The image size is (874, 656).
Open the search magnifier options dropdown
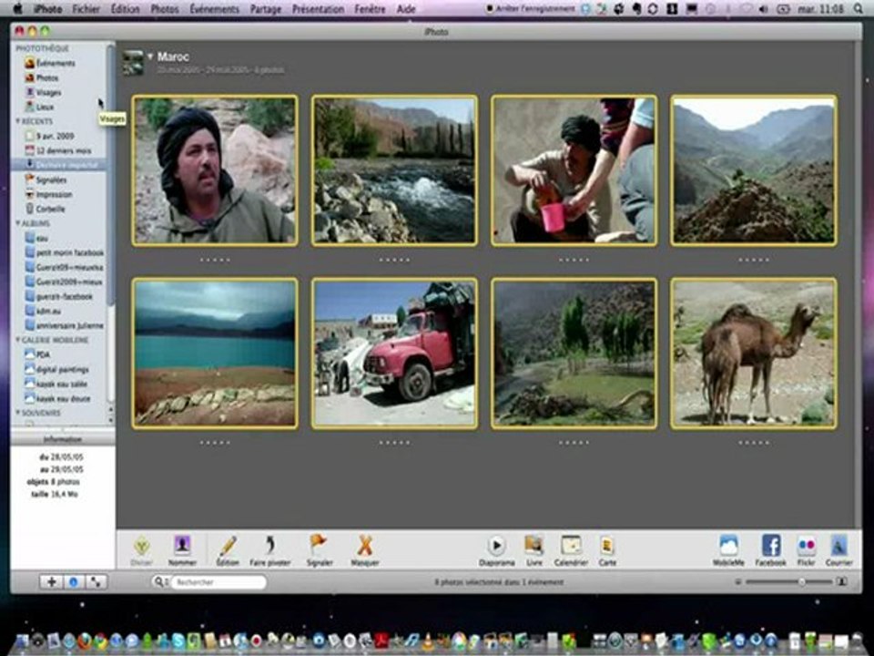pos(160,582)
